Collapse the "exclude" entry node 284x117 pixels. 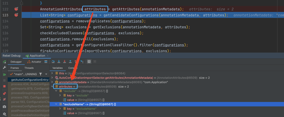click(x=56, y=91)
